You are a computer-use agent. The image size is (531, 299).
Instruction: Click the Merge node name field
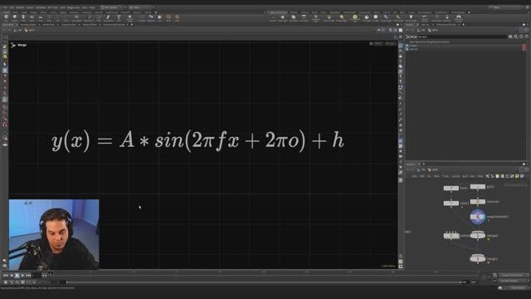pos(462,37)
